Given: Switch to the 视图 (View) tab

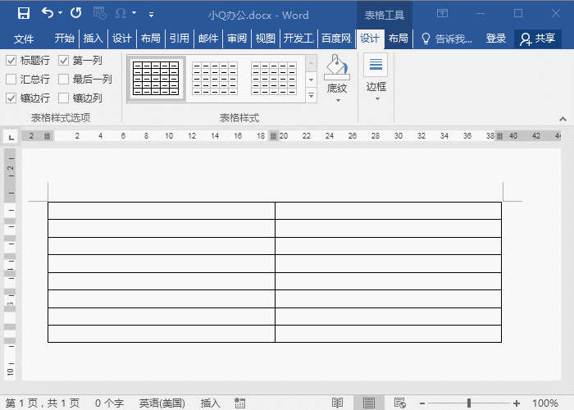Looking at the screenshot, I should tap(266, 38).
